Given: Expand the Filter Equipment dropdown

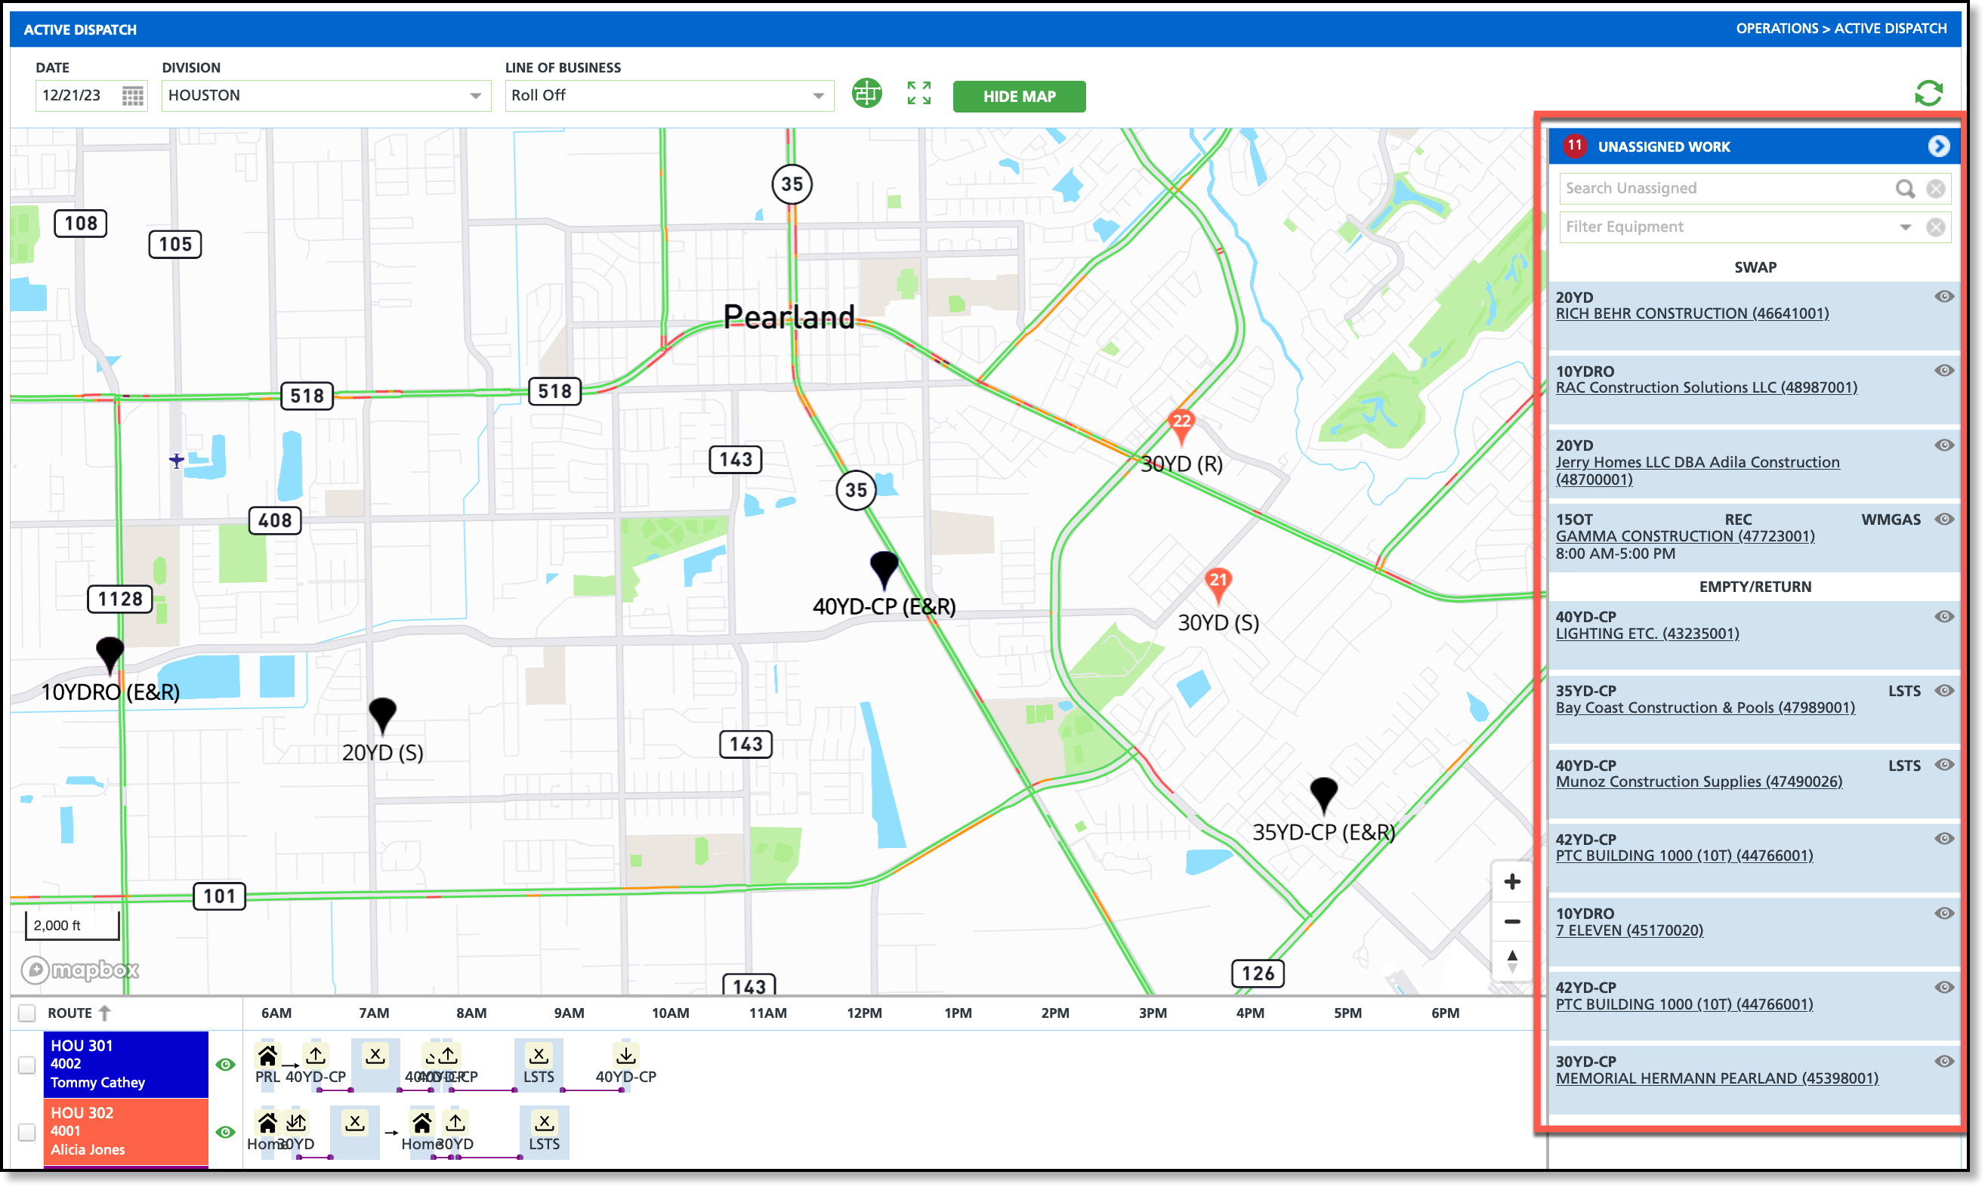Looking at the screenshot, I should [x=1905, y=227].
